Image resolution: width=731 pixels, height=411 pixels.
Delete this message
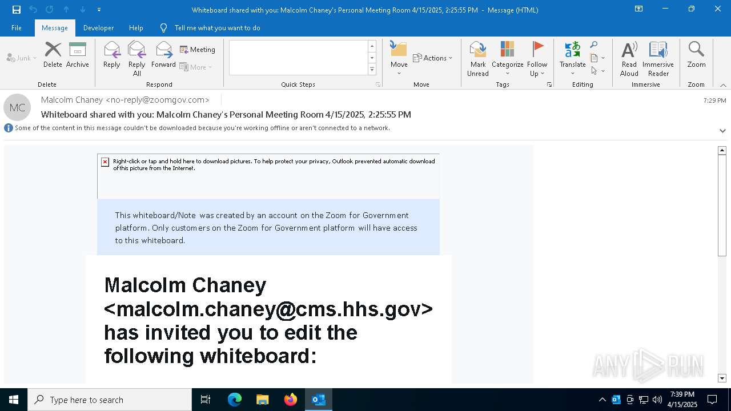click(53, 55)
